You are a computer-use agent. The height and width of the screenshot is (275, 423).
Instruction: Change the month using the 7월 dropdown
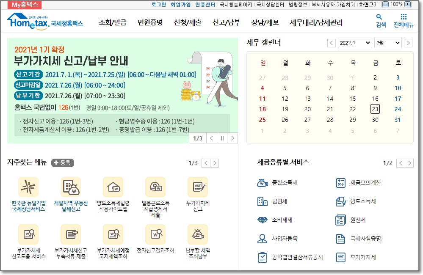click(x=387, y=43)
